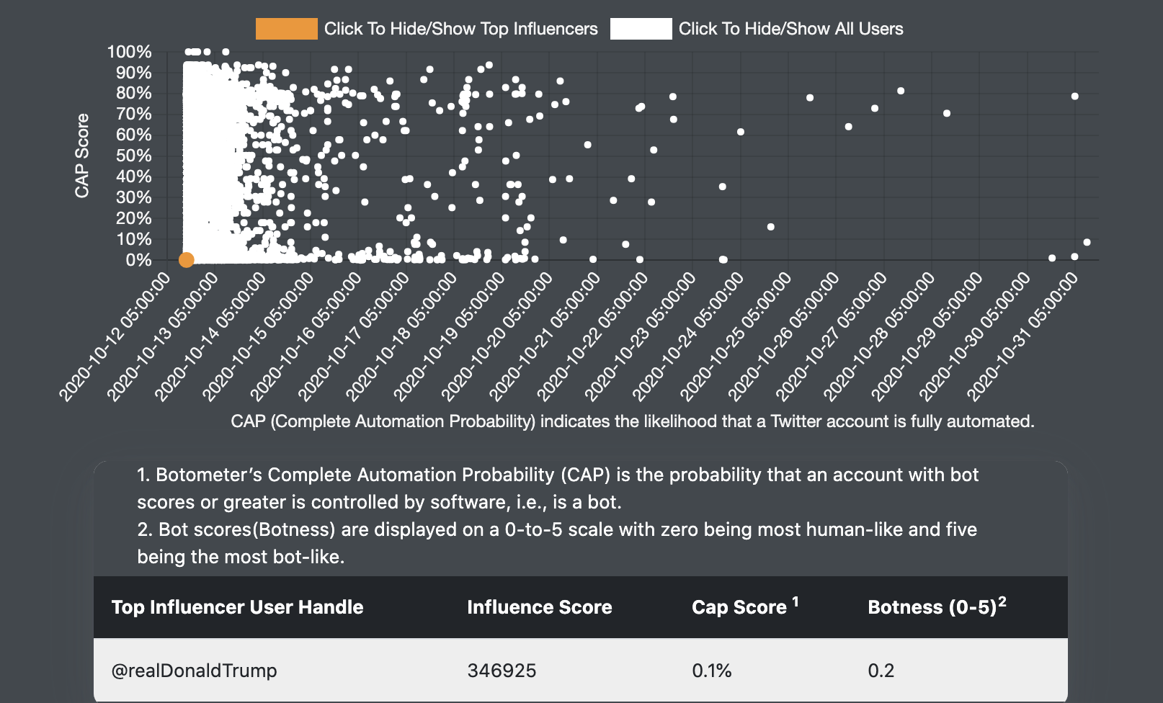Click the rightmost white data point on chart

click(1087, 242)
